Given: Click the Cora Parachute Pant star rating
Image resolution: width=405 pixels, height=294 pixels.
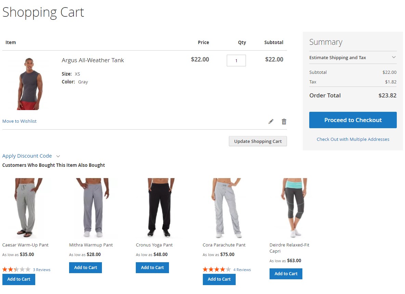Looking at the screenshot, I should tap(217, 269).
